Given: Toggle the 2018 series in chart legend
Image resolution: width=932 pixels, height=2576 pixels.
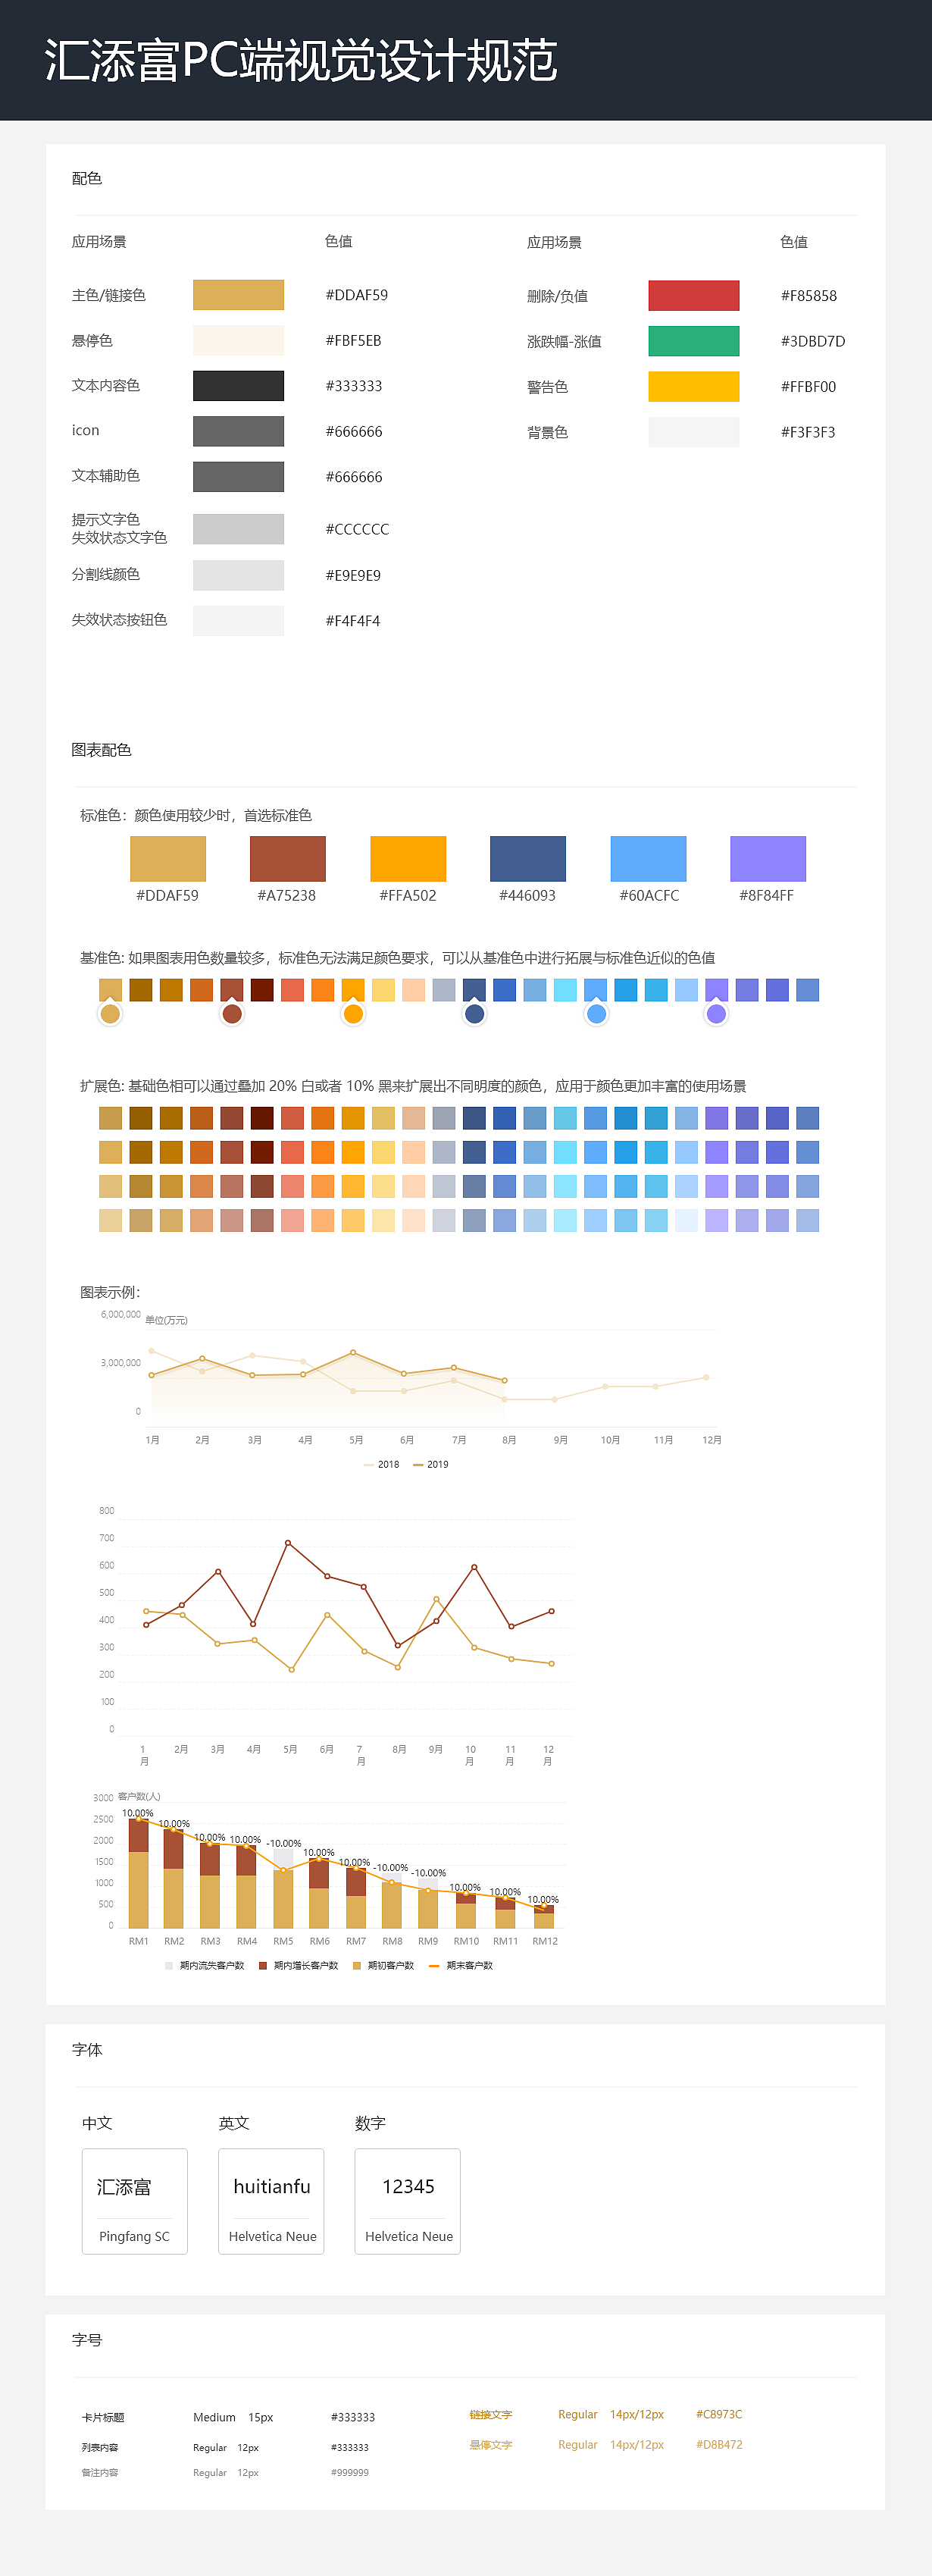Looking at the screenshot, I should tap(382, 1464).
